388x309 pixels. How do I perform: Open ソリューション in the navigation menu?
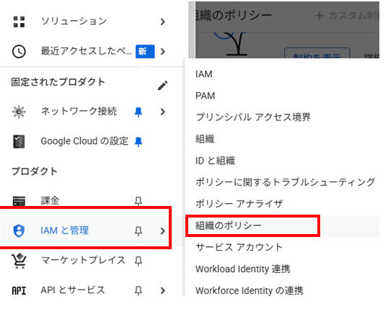(x=74, y=22)
